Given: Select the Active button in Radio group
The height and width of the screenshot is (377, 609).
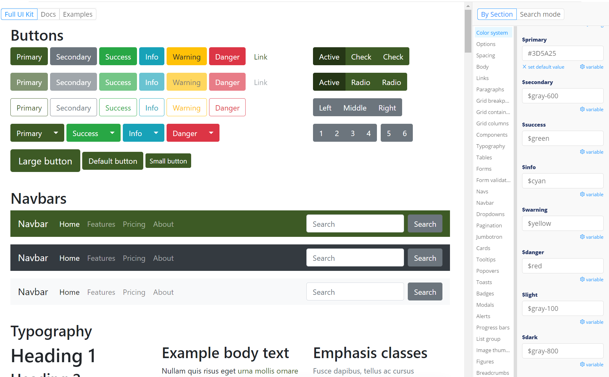Looking at the screenshot, I should click(329, 82).
